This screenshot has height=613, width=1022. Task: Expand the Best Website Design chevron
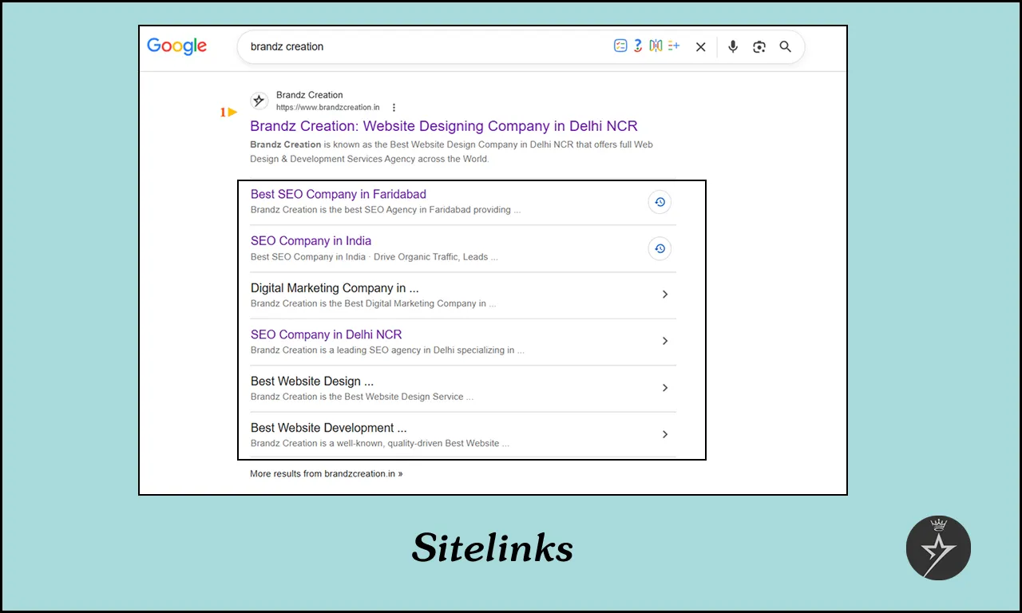[x=665, y=388]
